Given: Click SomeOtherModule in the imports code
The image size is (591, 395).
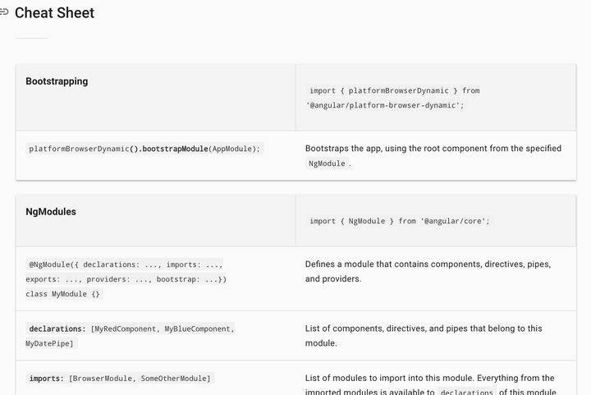Looking at the screenshot, I should [175, 378].
